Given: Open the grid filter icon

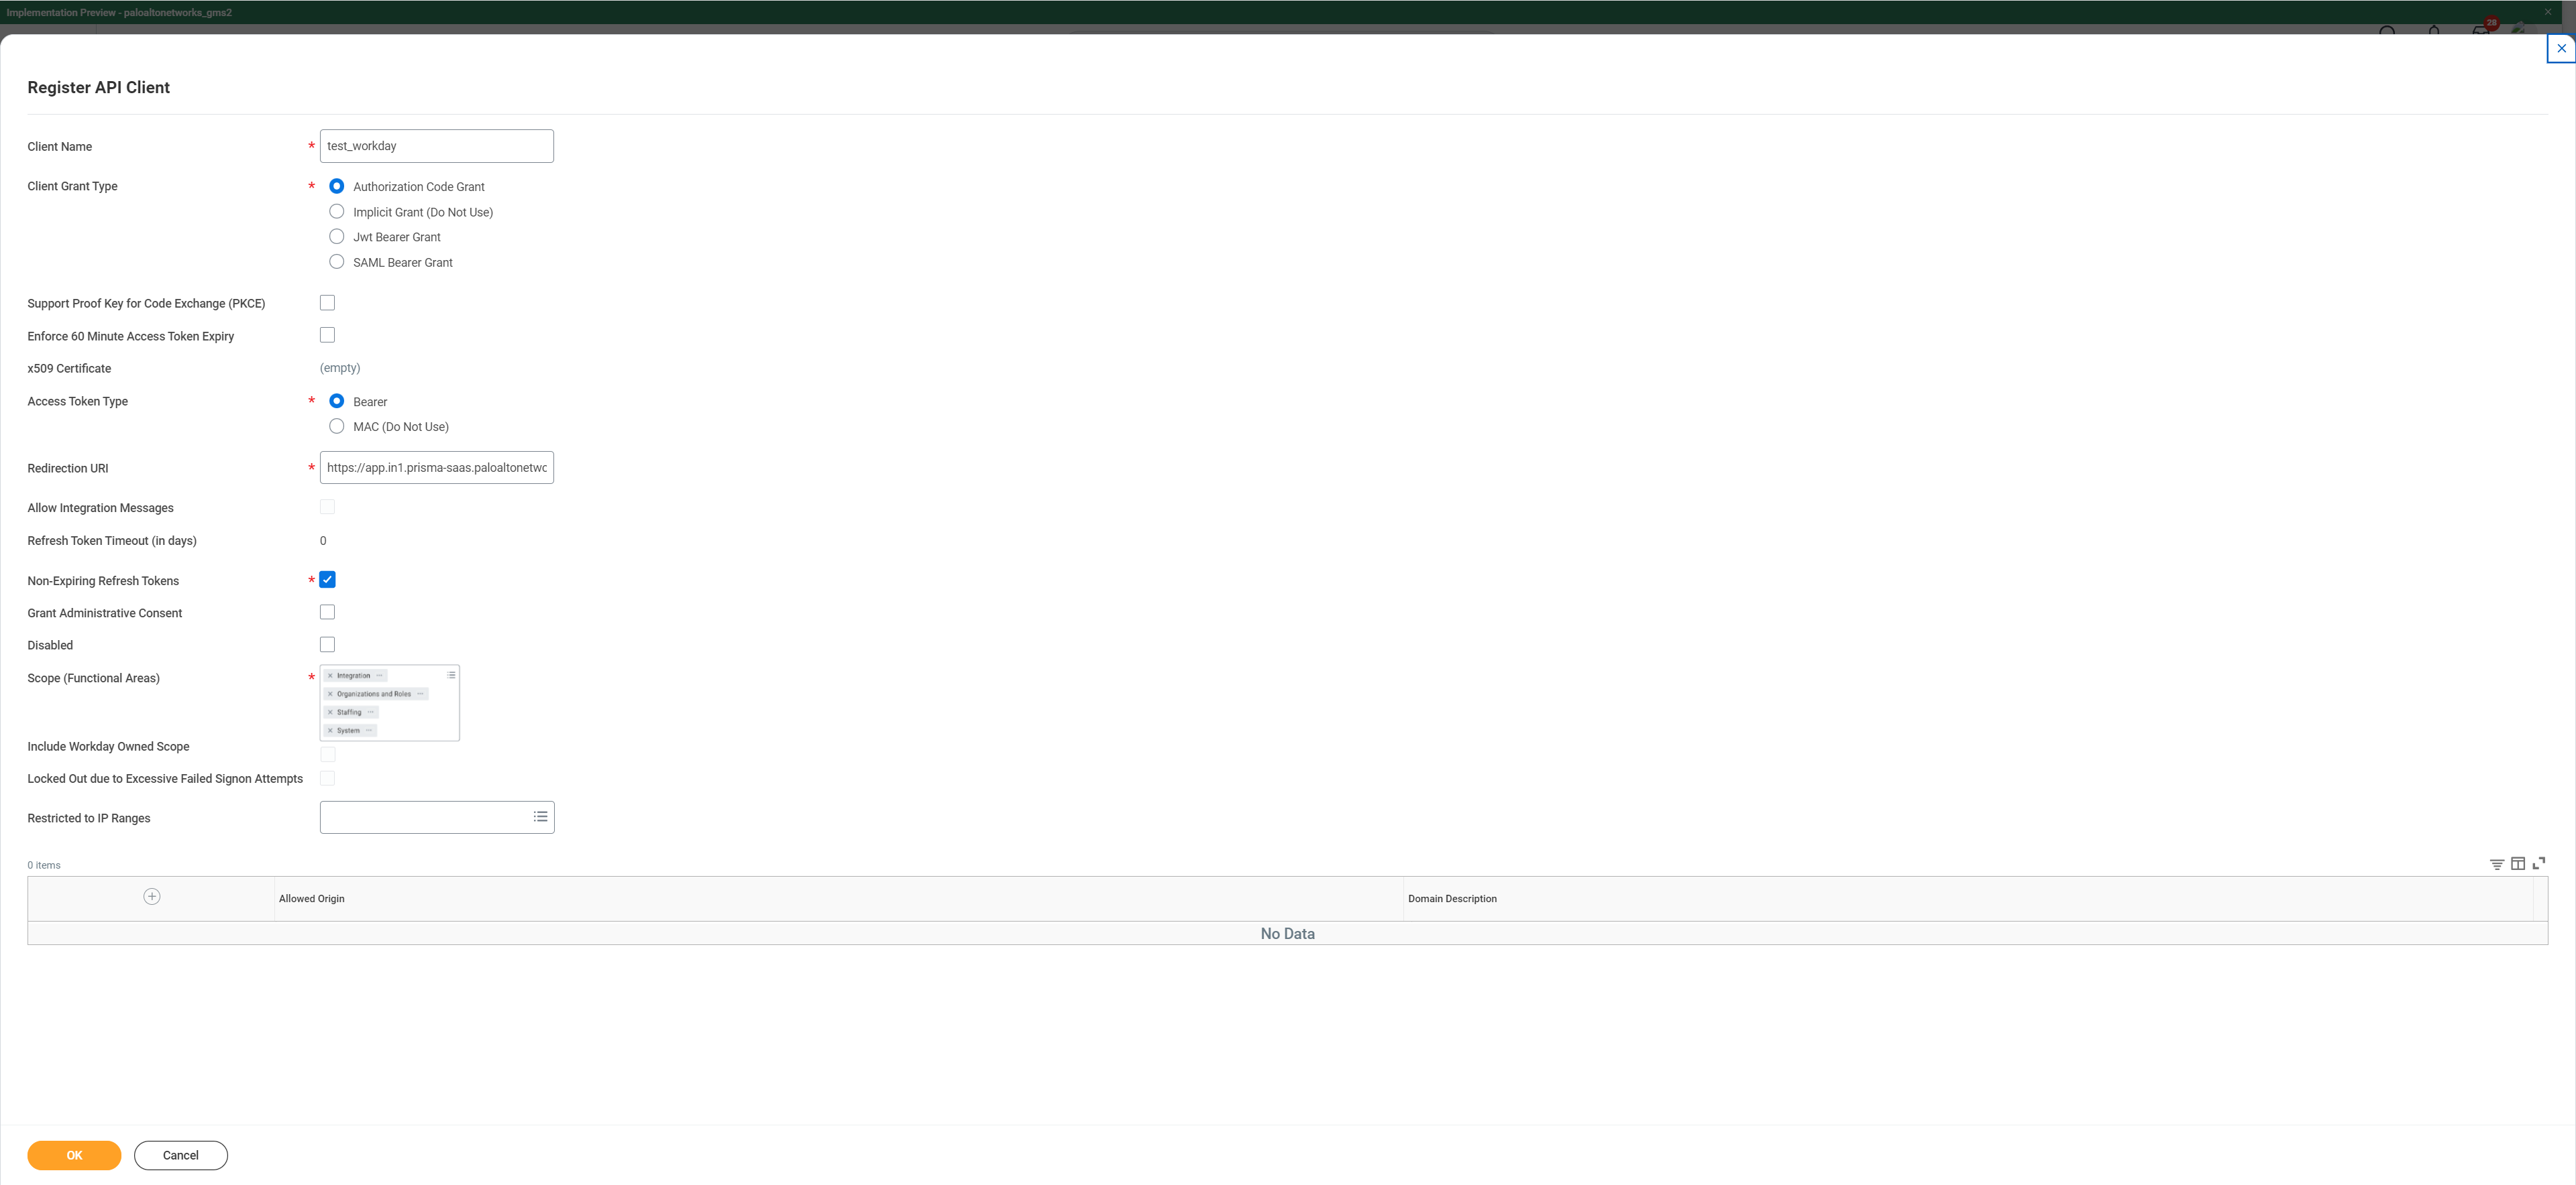Looking at the screenshot, I should coord(2496,864).
